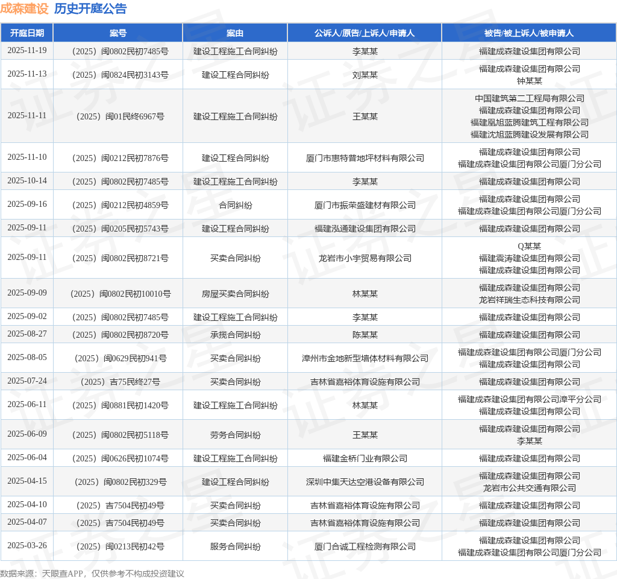This screenshot has width=617, height=579.
Task: Click the date 2025-07-24
Action: click(27, 381)
